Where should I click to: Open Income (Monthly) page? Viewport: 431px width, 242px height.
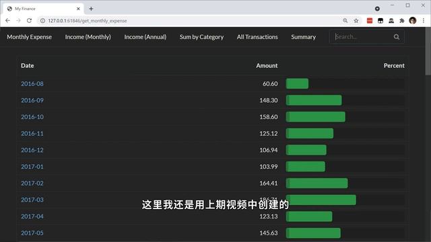[x=88, y=37]
